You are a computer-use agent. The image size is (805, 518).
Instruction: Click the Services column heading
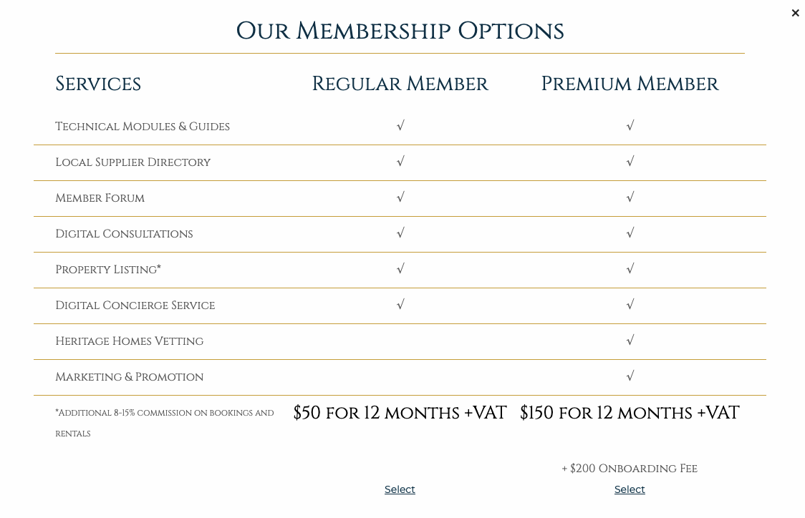click(x=98, y=84)
